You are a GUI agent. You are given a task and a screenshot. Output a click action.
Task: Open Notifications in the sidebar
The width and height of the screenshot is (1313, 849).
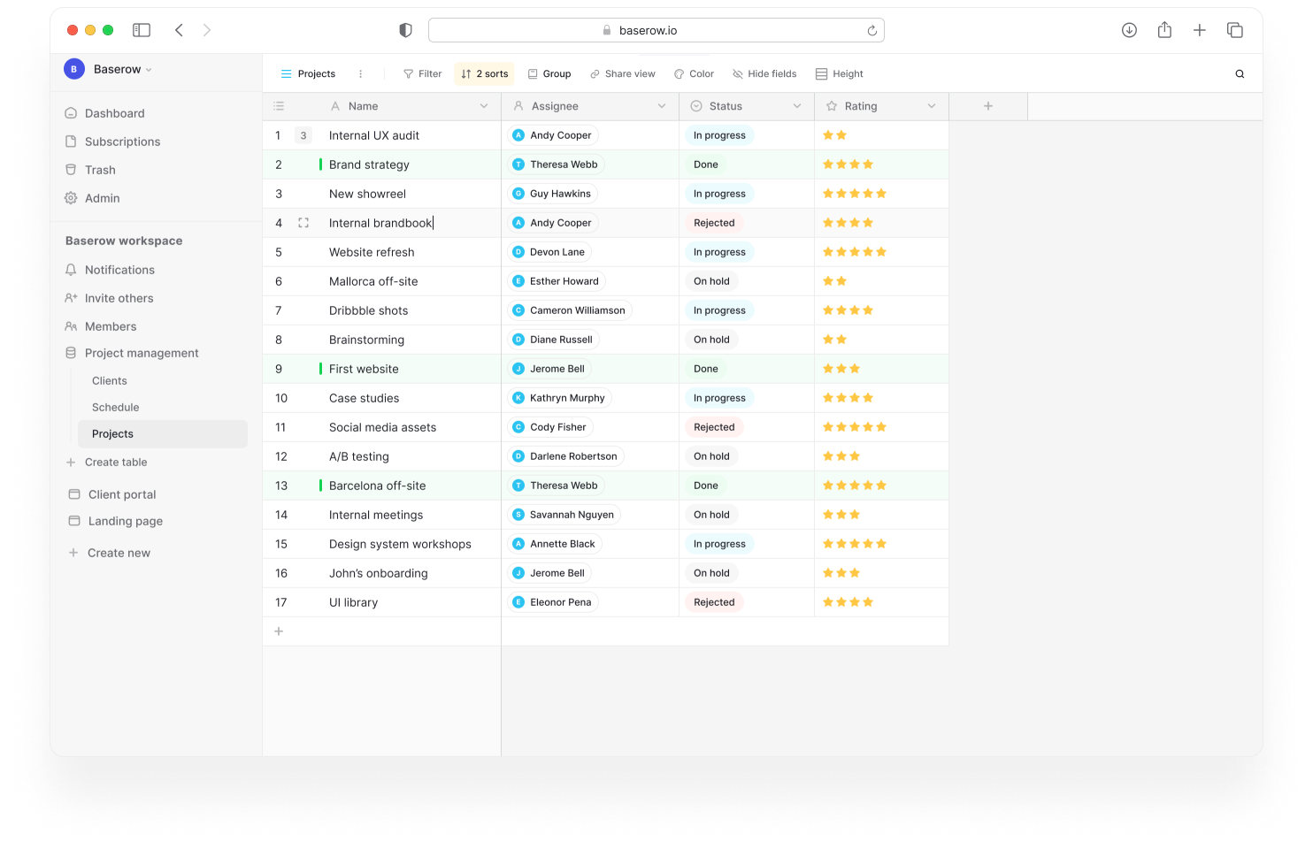(x=119, y=270)
